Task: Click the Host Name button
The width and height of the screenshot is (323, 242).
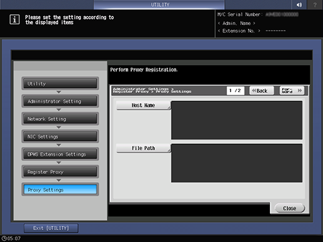Action: coord(143,105)
